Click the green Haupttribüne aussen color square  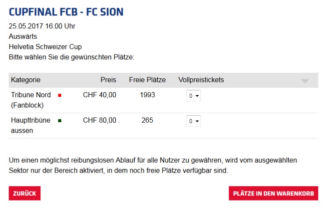tap(59, 120)
